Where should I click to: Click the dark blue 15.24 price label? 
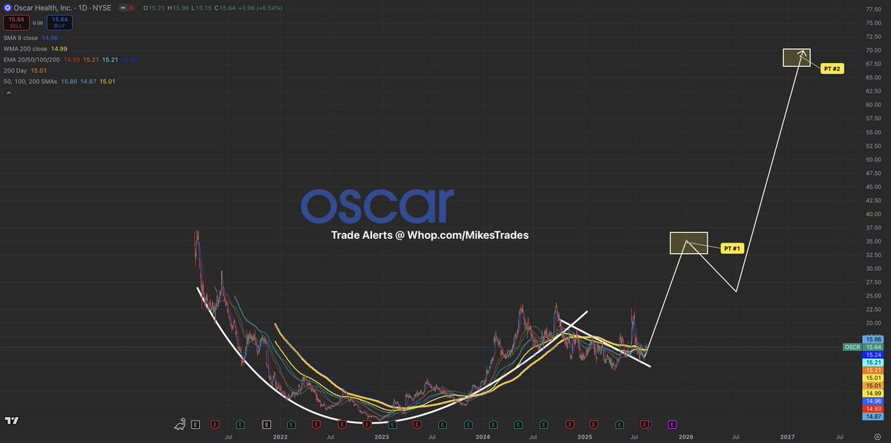click(x=872, y=355)
